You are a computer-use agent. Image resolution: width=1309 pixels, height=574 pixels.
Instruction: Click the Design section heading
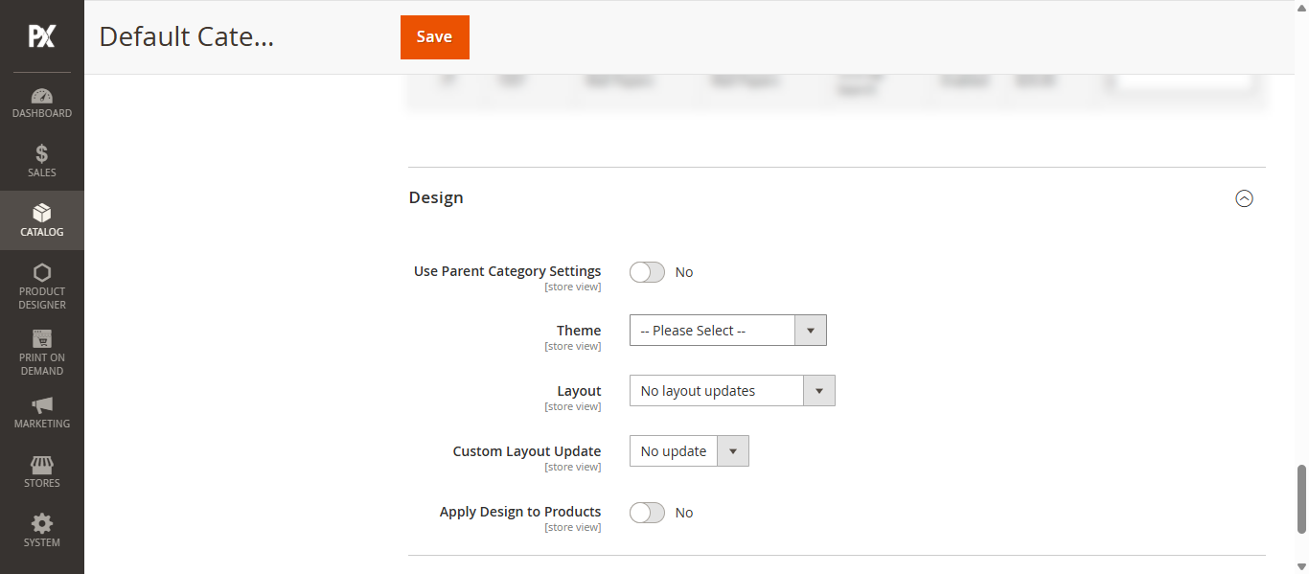(436, 197)
